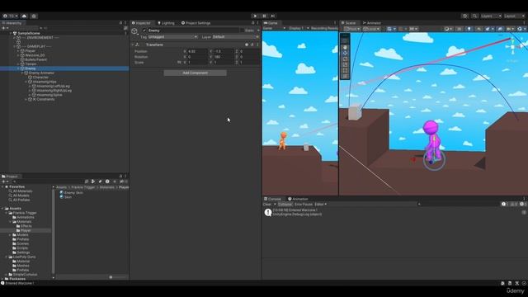Open the Display 1 dropdown in Game view
Viewport: 528px width, 297px height.
coord(299,28)
